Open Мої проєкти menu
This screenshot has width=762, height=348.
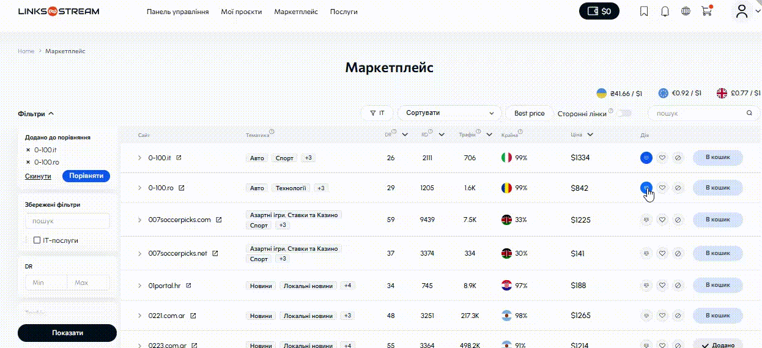pyautogui.click(x=241, y=12)
